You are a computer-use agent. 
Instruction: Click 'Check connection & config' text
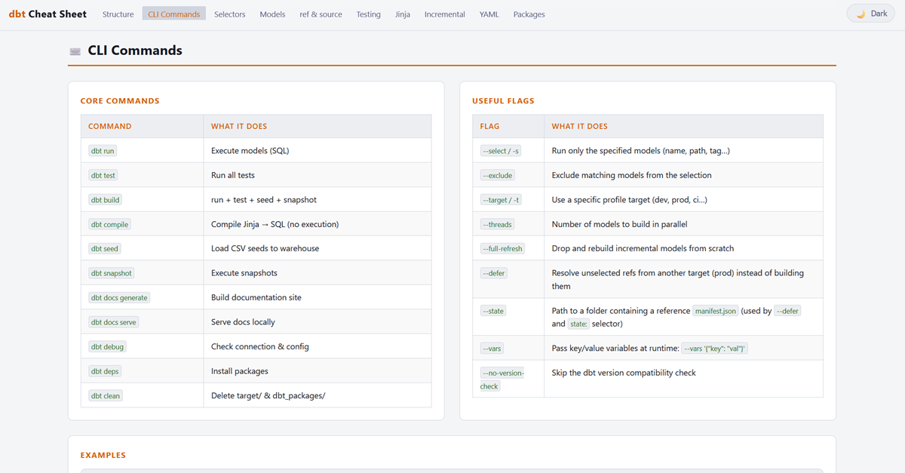tap(260, 346)
